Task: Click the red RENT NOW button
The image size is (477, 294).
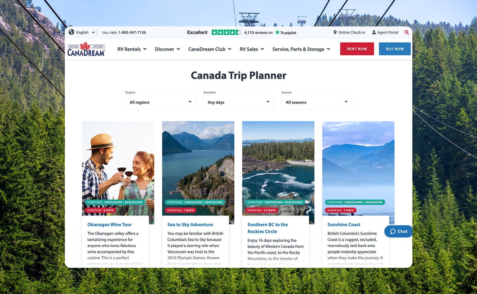Action: click(x=357, y=49)
